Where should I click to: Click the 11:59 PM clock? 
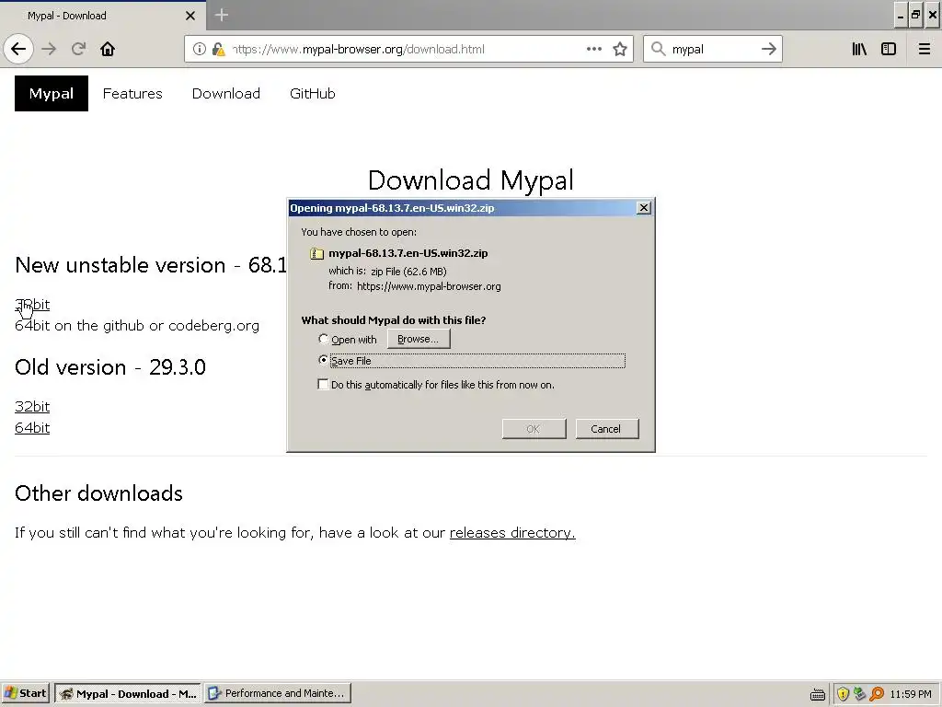coord(910,694)
